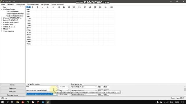The height and width of the screenshot is (104, 186).
Task: Switch the ENG input language indicator
Action: pyautogui.click(x=172, y=102)
